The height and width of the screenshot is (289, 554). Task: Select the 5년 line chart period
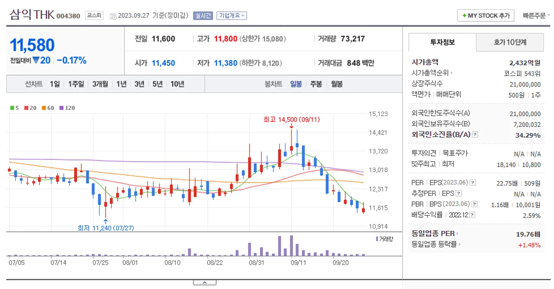157,84
